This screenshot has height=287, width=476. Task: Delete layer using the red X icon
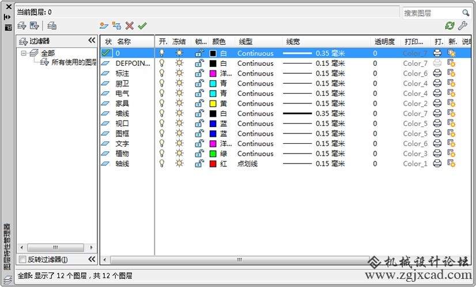[130, 26]
